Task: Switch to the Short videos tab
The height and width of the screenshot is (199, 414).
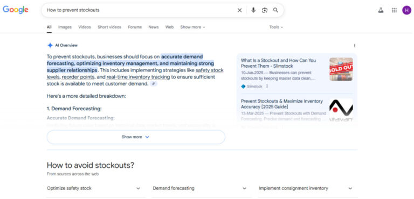Action: point(109,27)
